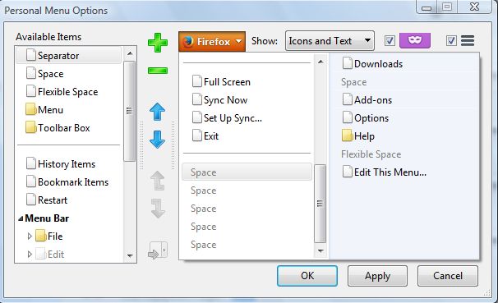Collapse the Menu Bar section
This screenshot has width=498, height=303.
pos(21,218)
